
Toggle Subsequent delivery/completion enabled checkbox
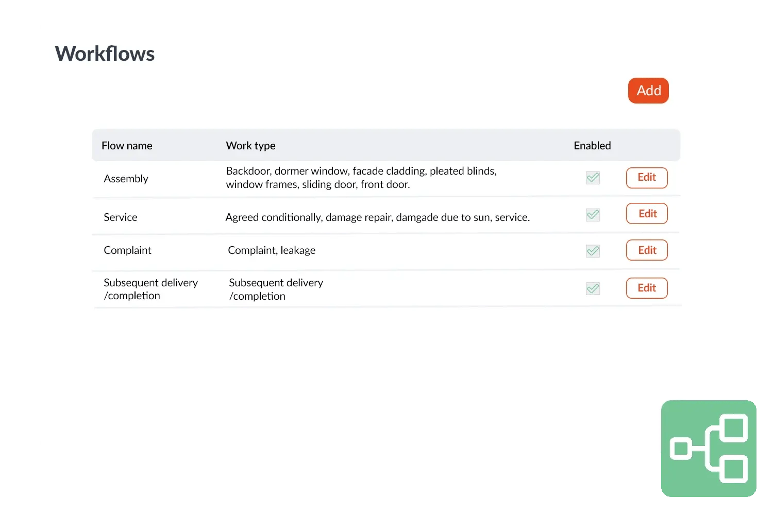tap(593, 288)
